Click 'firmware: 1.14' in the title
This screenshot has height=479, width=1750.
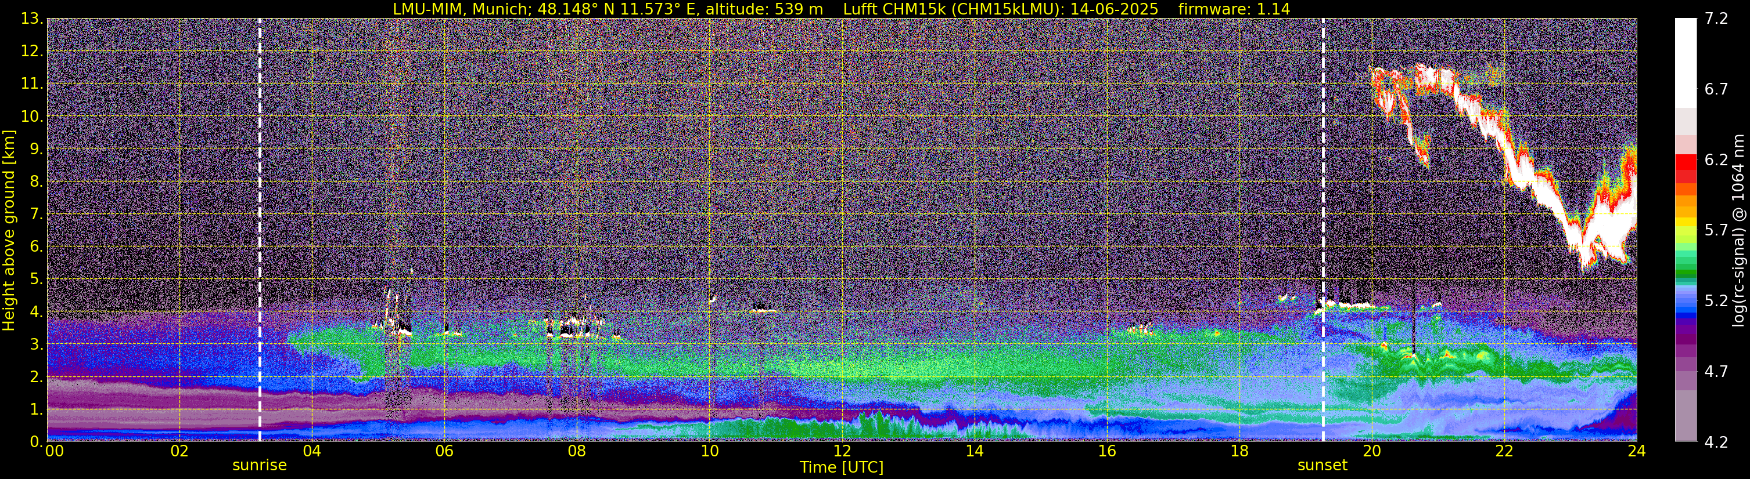[x=1234, y=9]
